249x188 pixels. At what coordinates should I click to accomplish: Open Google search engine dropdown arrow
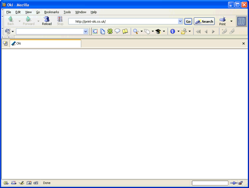point(13,32)
